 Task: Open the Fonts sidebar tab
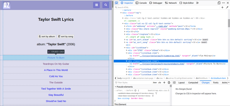(216, 83)
